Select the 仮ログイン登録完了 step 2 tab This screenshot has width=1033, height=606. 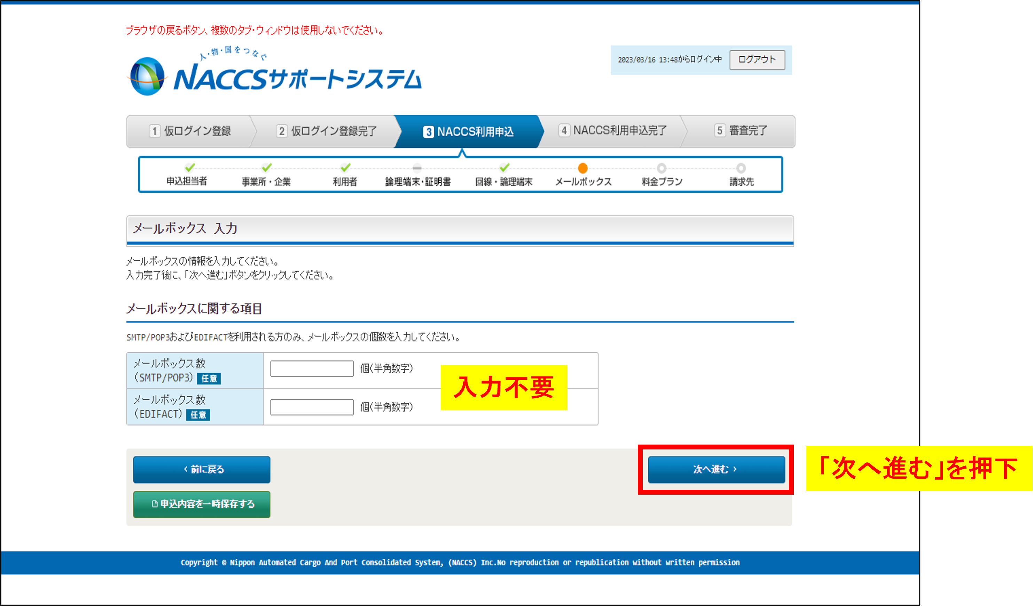pos(326,131)
